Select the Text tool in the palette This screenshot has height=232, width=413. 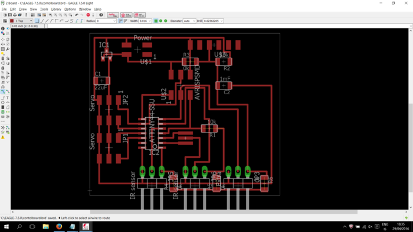[x=8, y=98]
